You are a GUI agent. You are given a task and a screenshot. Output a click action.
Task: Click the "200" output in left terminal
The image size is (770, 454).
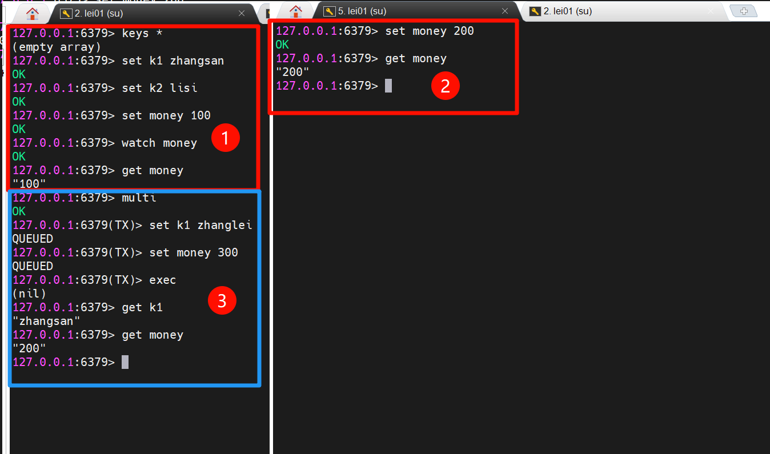point(29,348)
